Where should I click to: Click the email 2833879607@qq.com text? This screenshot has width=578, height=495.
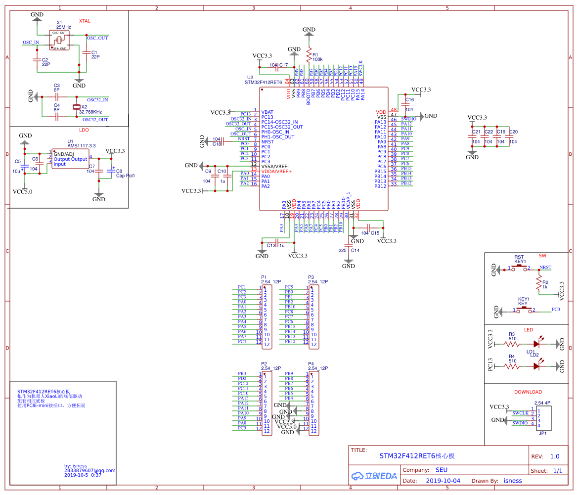point(89,470)
